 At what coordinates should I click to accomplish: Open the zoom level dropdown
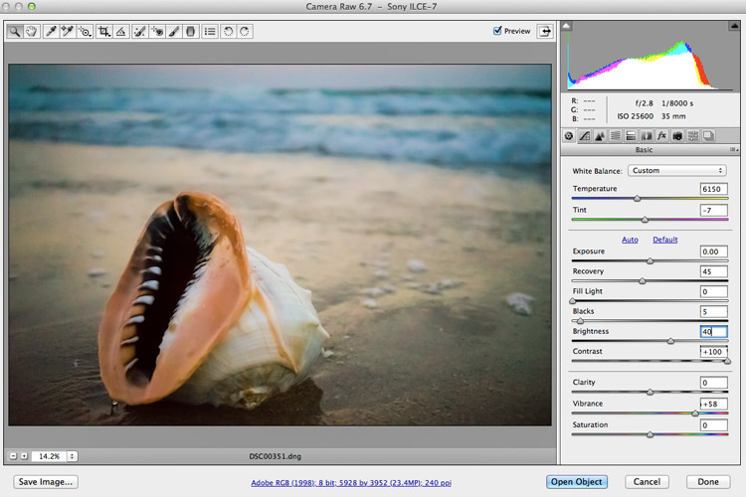point(72,456)
